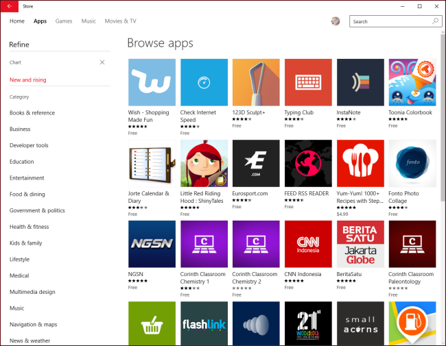This screenshot has width=446, height=346.
Task: Open the Wish Shopping app tile
Action: 152,82
